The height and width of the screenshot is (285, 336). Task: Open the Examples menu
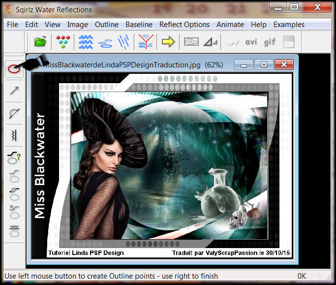pyautogui.click(x=289, y=25)
